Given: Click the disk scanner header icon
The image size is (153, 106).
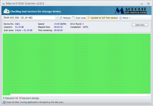Looking at the screenshot, I should pyautogui.click(x=6, y=11).
